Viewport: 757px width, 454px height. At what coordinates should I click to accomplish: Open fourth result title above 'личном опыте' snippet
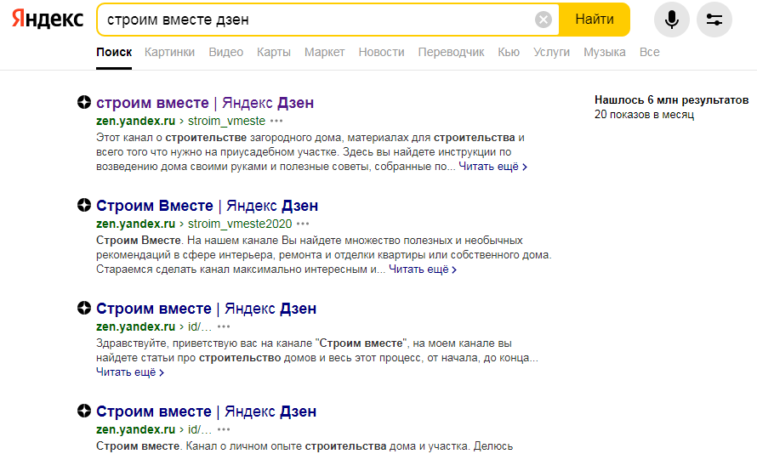(206, 411)
